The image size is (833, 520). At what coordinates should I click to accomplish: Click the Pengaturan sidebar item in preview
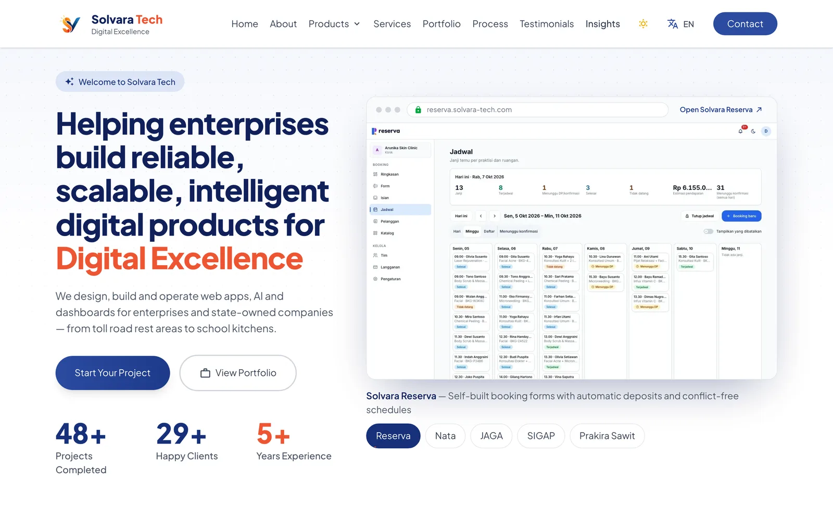point(400,279)
